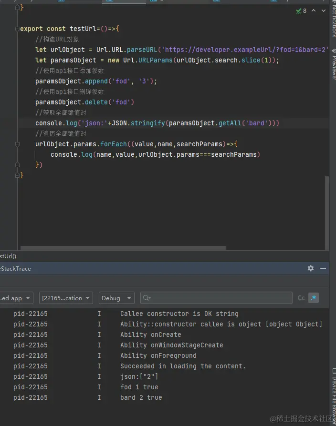Go to the next highlighted problem arrow
Image resolution: width=336 pixels, height=426 pixels.
(324, 10)
